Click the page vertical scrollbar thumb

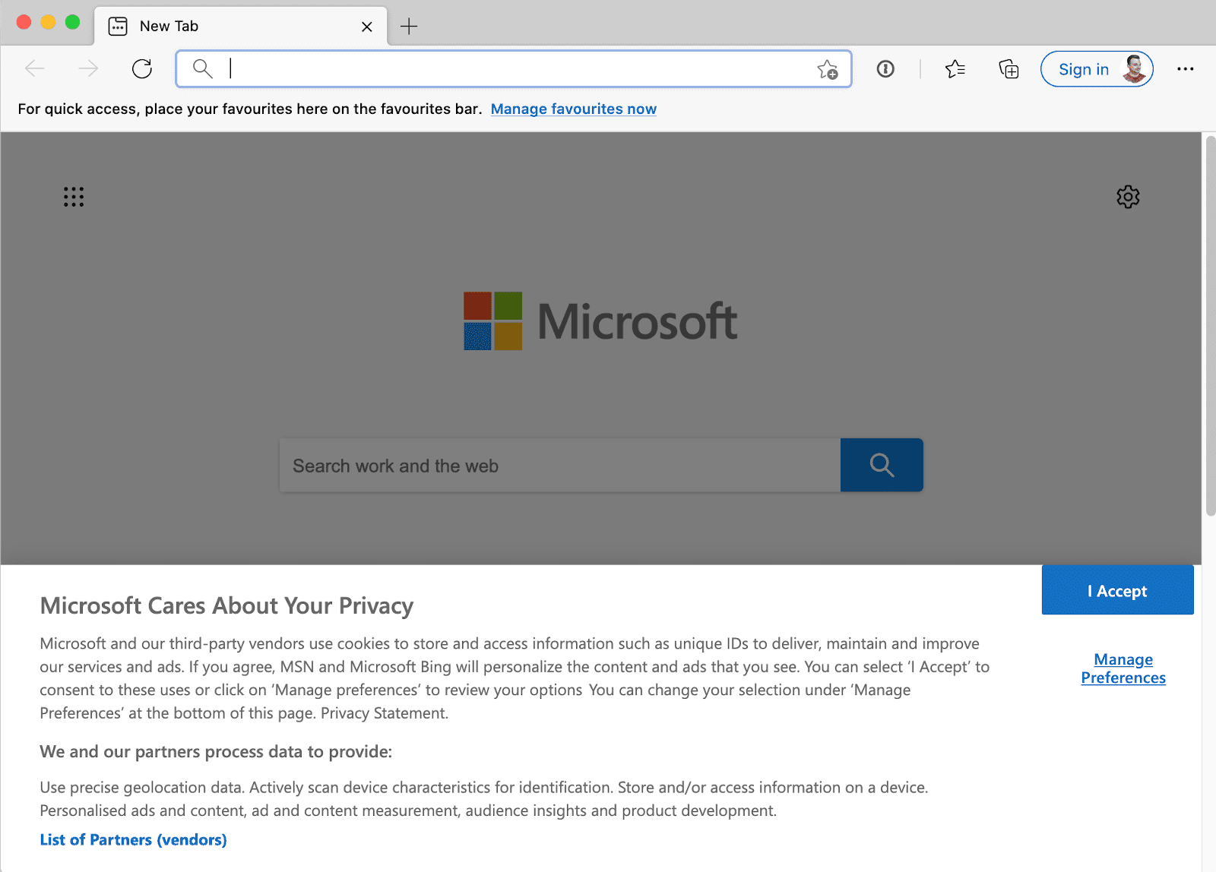click(1210, 327)
